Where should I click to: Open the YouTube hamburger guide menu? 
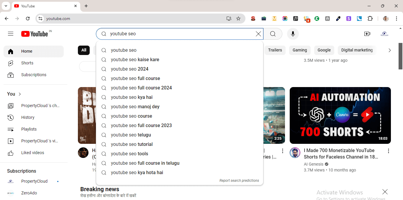click(11, 34)
